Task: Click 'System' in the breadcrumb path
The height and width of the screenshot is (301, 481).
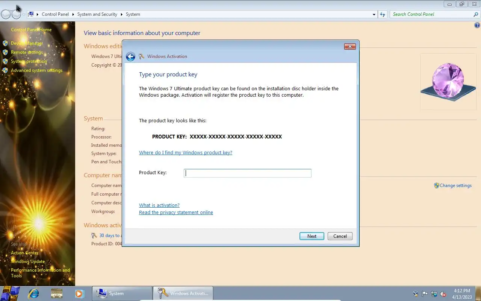Action: 133,14
